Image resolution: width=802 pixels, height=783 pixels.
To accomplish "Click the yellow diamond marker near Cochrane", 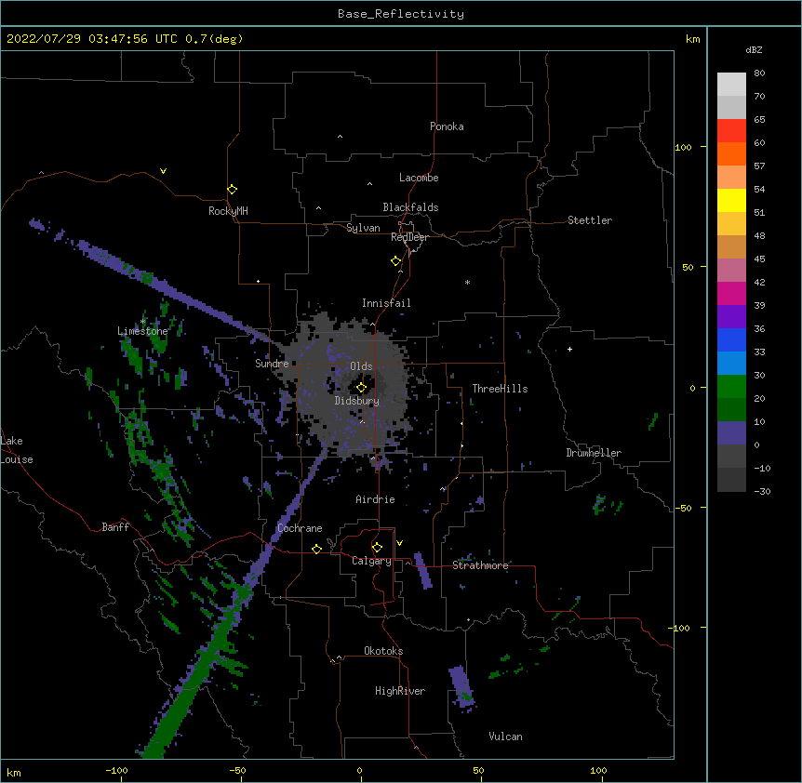I will pos(316,549).
